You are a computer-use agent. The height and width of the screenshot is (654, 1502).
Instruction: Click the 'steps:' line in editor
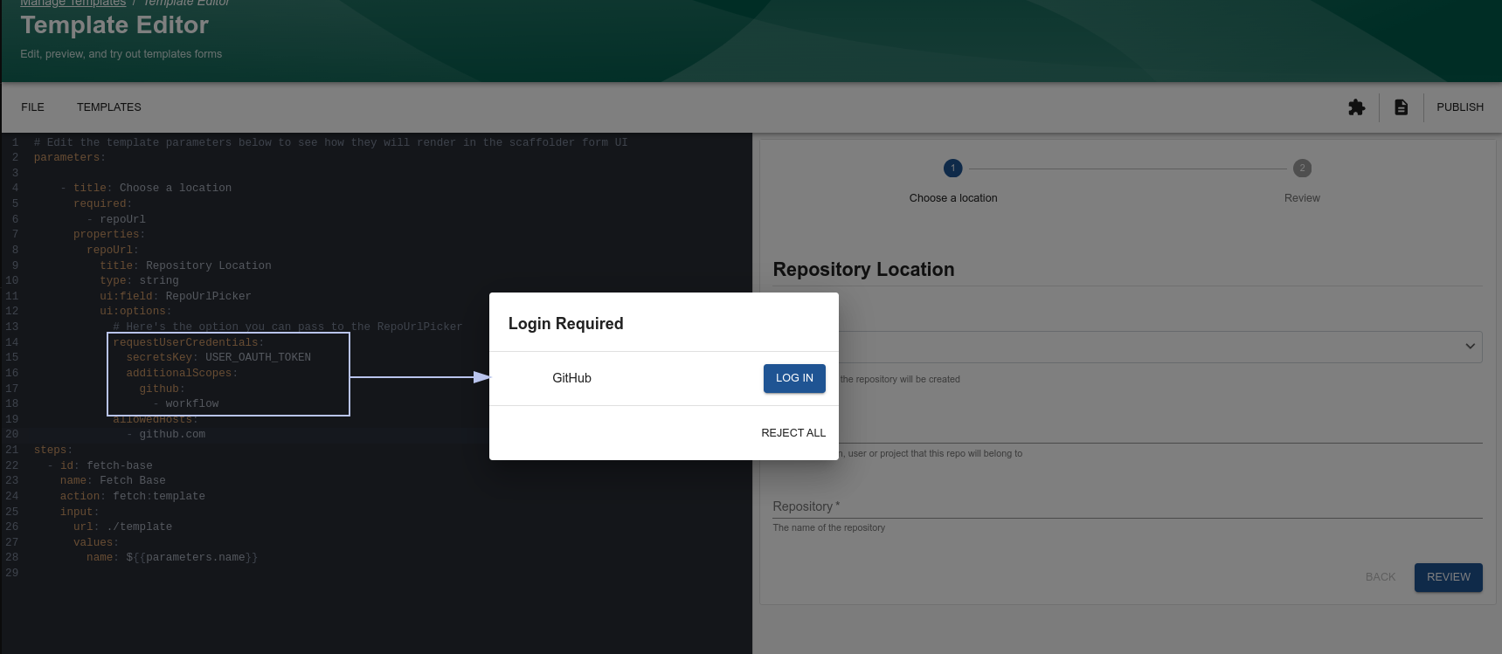[53, 450]
